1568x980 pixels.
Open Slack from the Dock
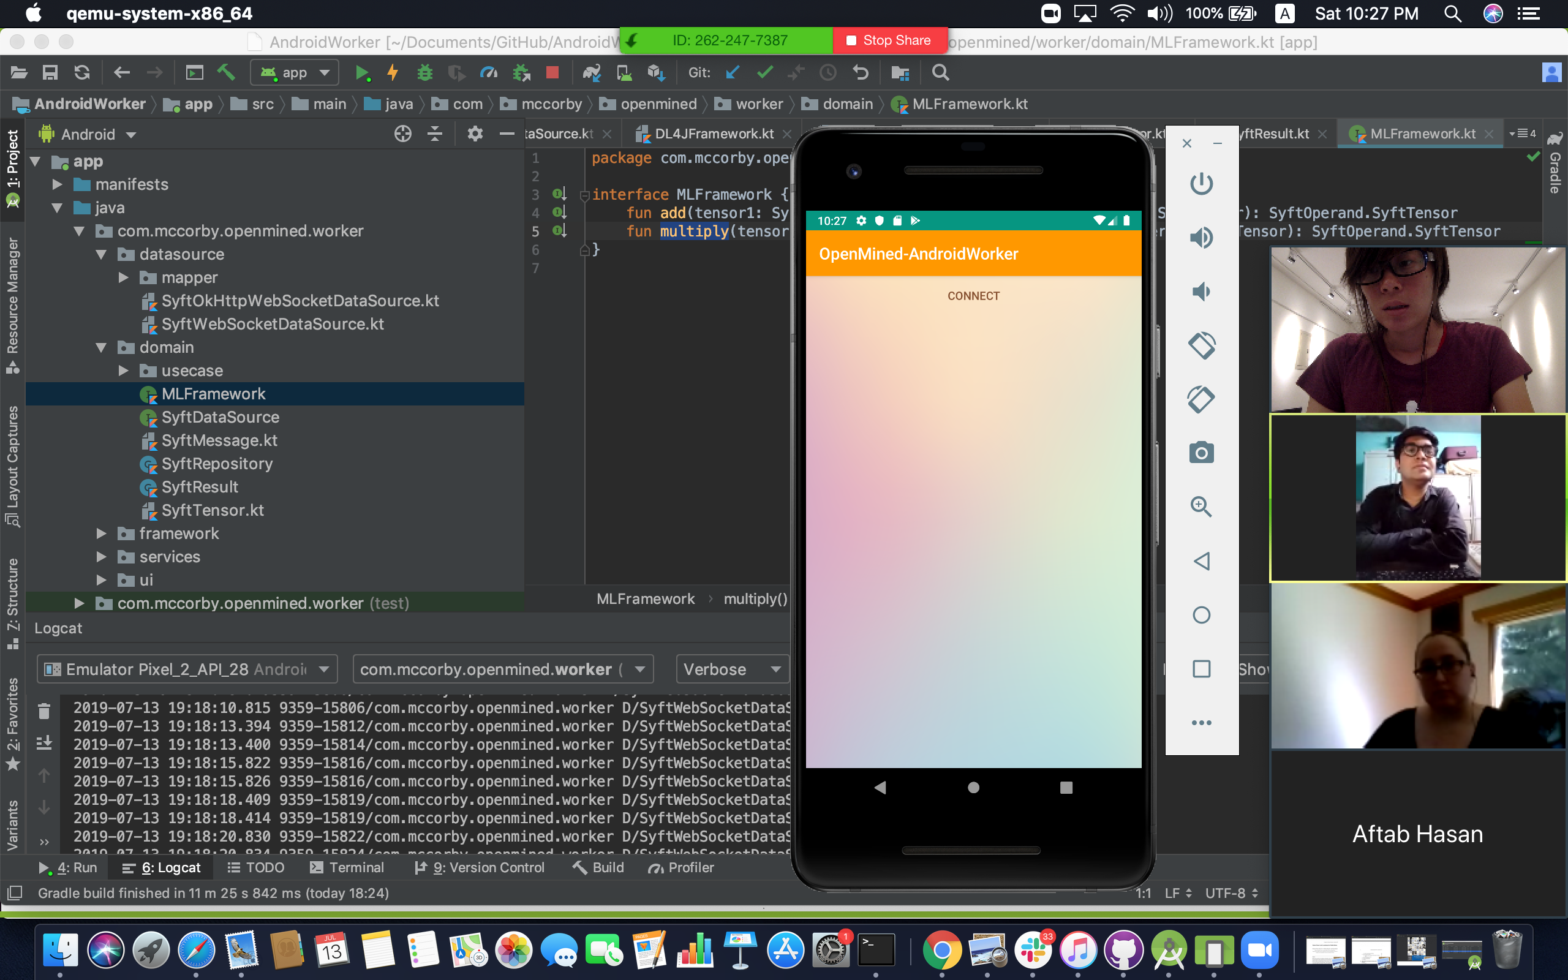(x=1033, y=951)
